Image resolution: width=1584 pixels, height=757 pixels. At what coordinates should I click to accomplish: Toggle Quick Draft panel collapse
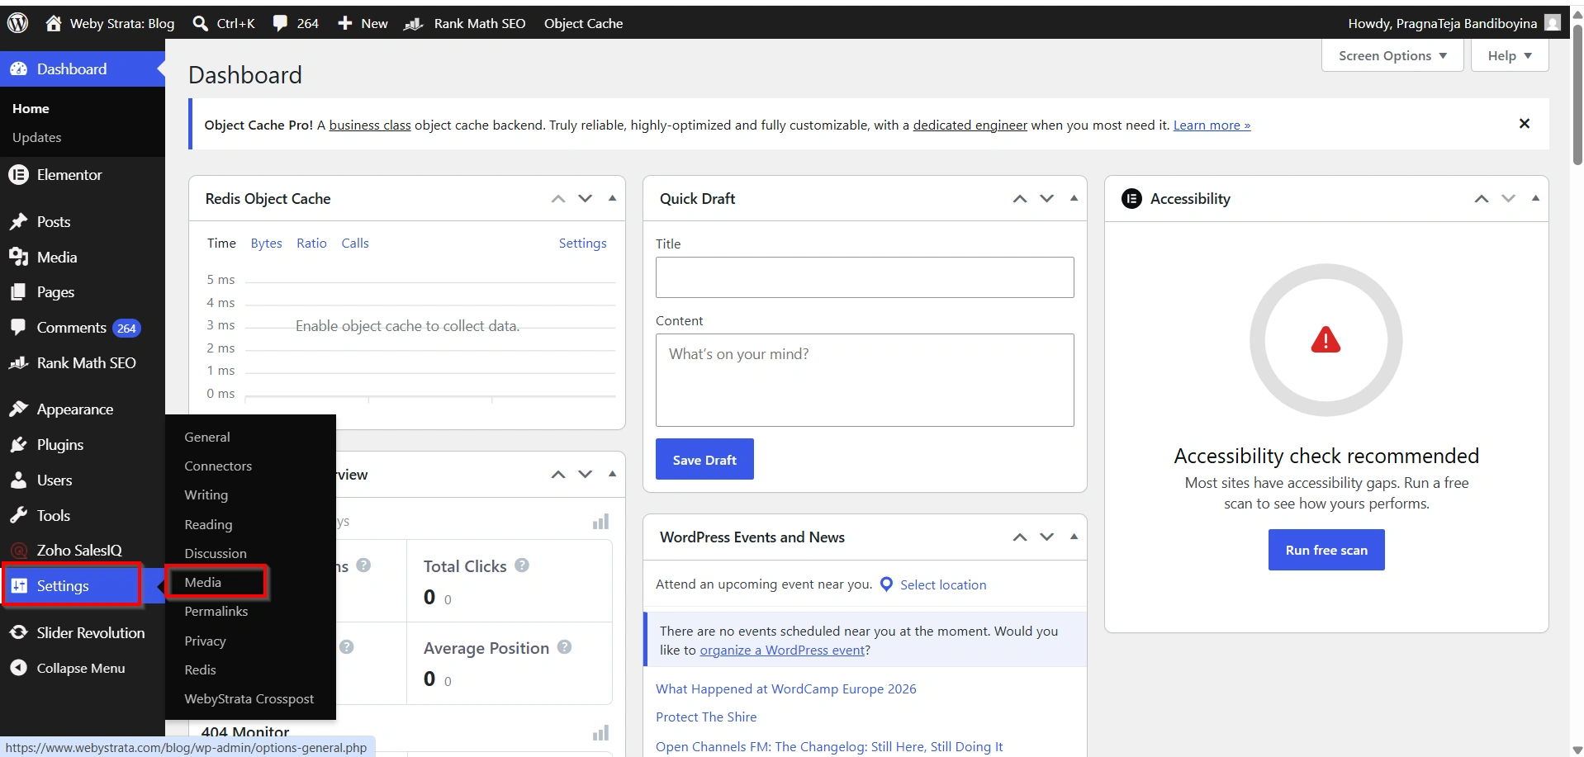(1074, 198)
